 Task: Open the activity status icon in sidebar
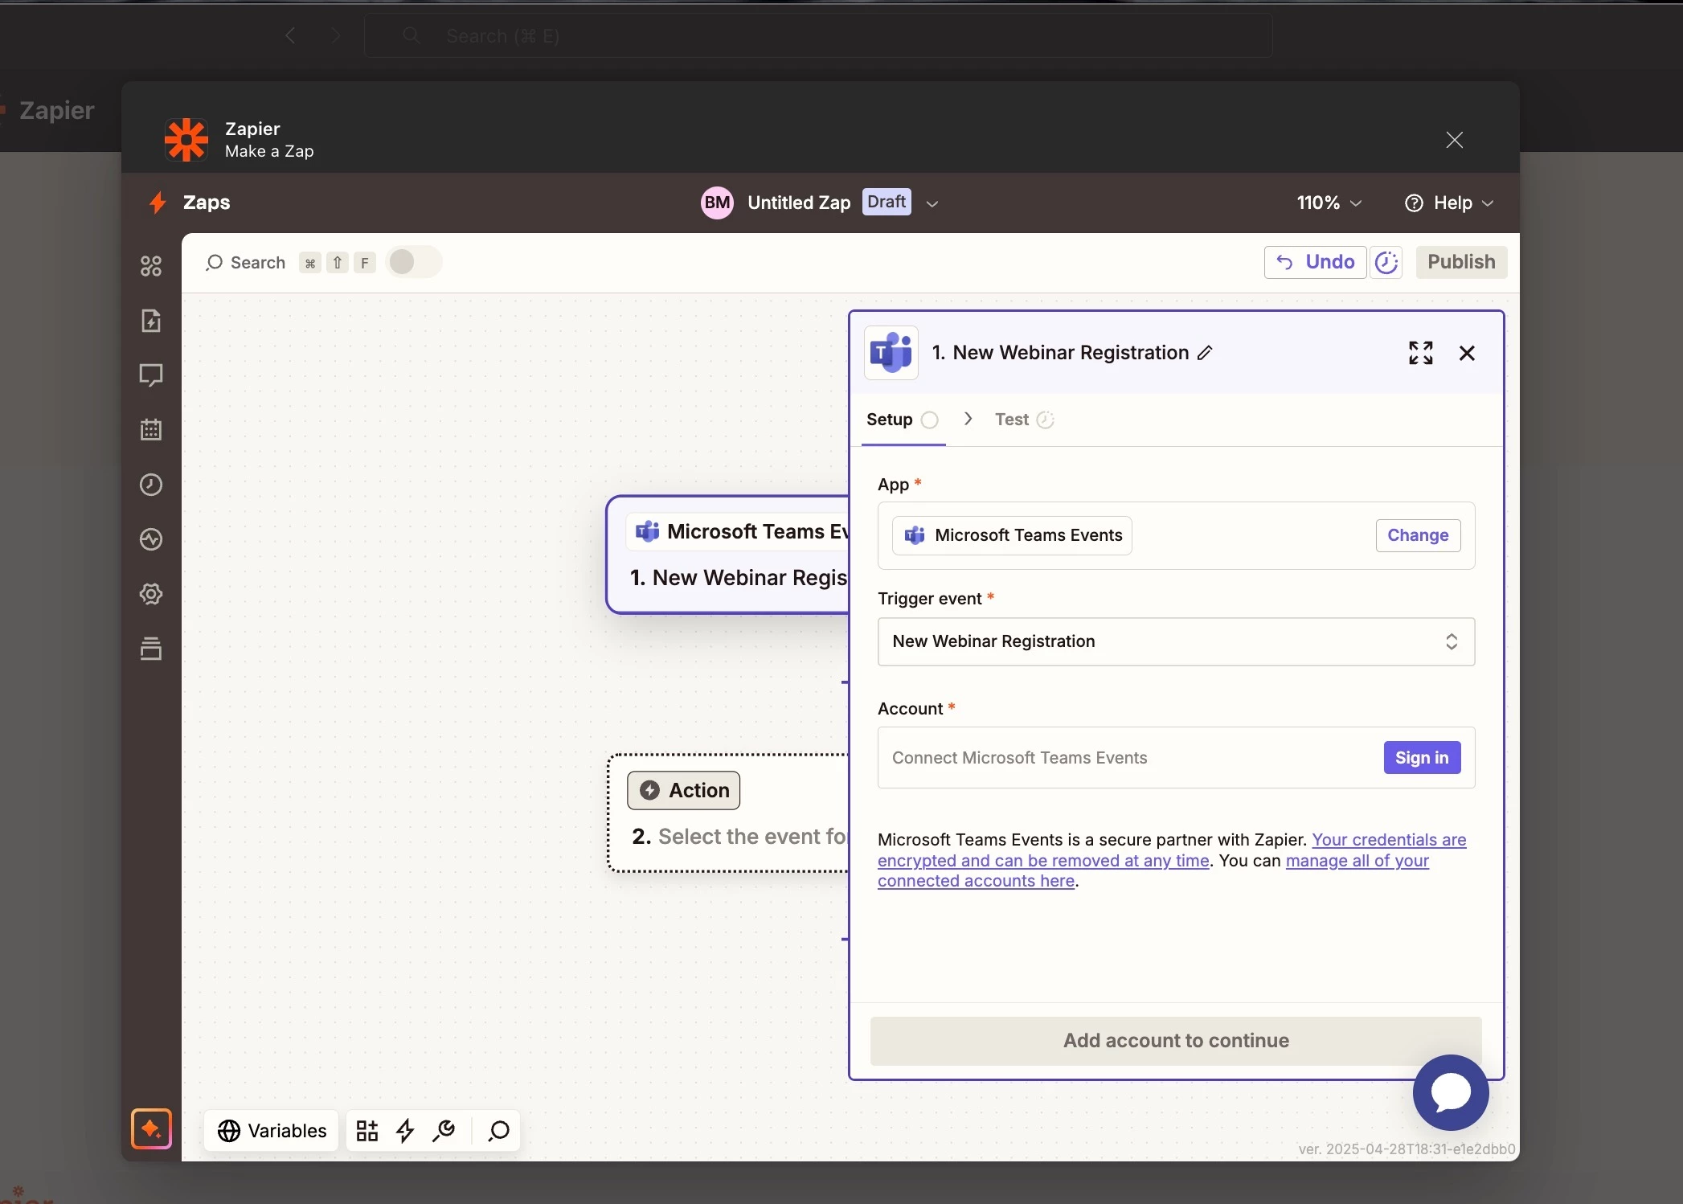pyautogui.click(x=151, y=539)
